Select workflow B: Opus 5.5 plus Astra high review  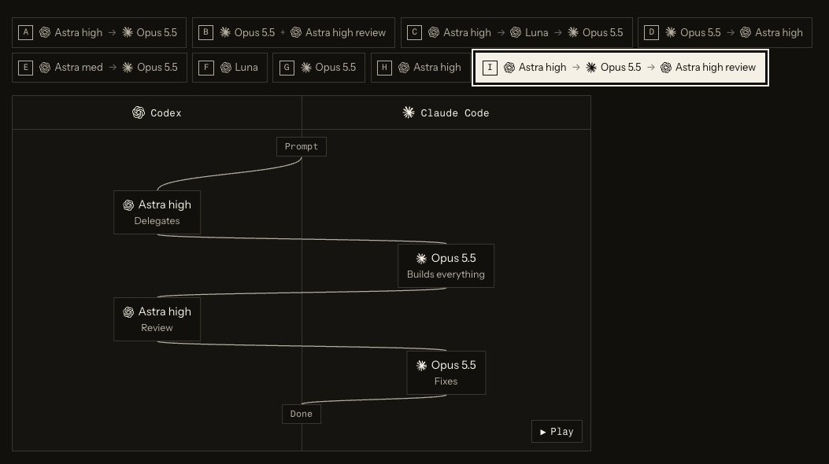pos(294,33)
